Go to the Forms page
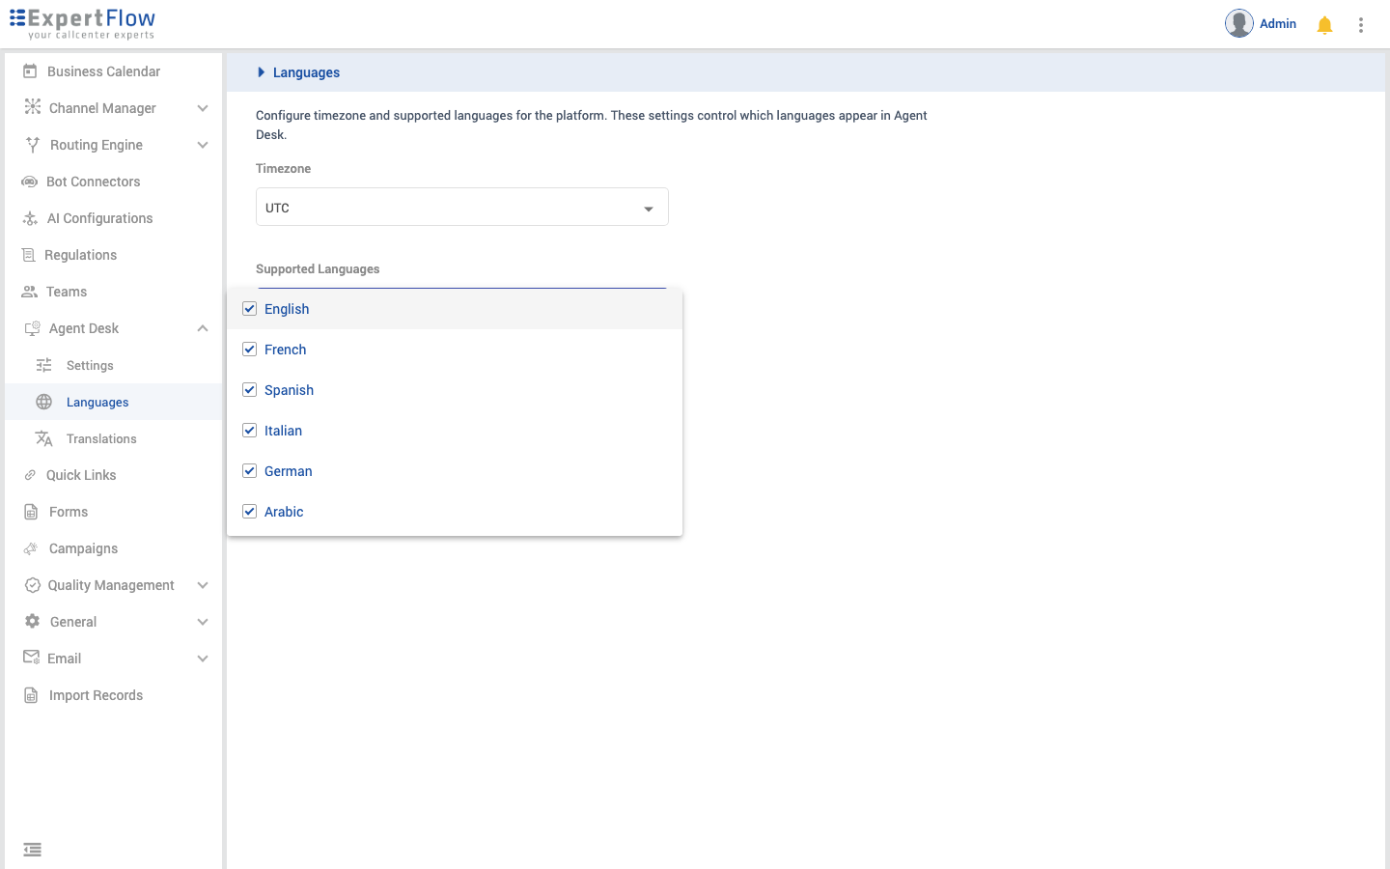The image size is (1390, 869). click(x=113, y=512)
